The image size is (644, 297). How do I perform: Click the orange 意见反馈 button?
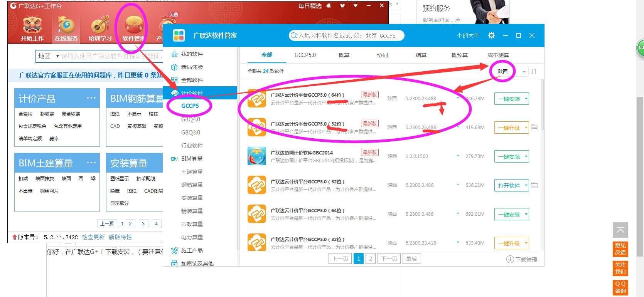point(620,249)
